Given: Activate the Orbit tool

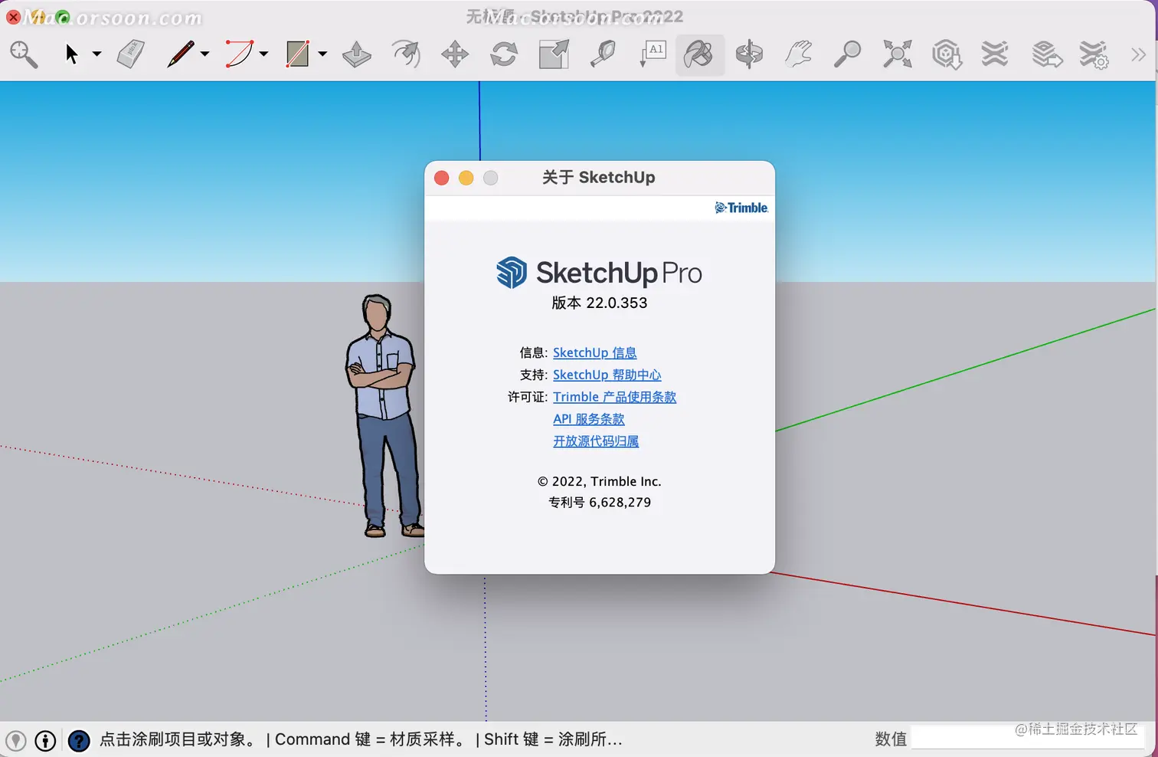Looking at the screenshot, I should (x=749, y=54).
